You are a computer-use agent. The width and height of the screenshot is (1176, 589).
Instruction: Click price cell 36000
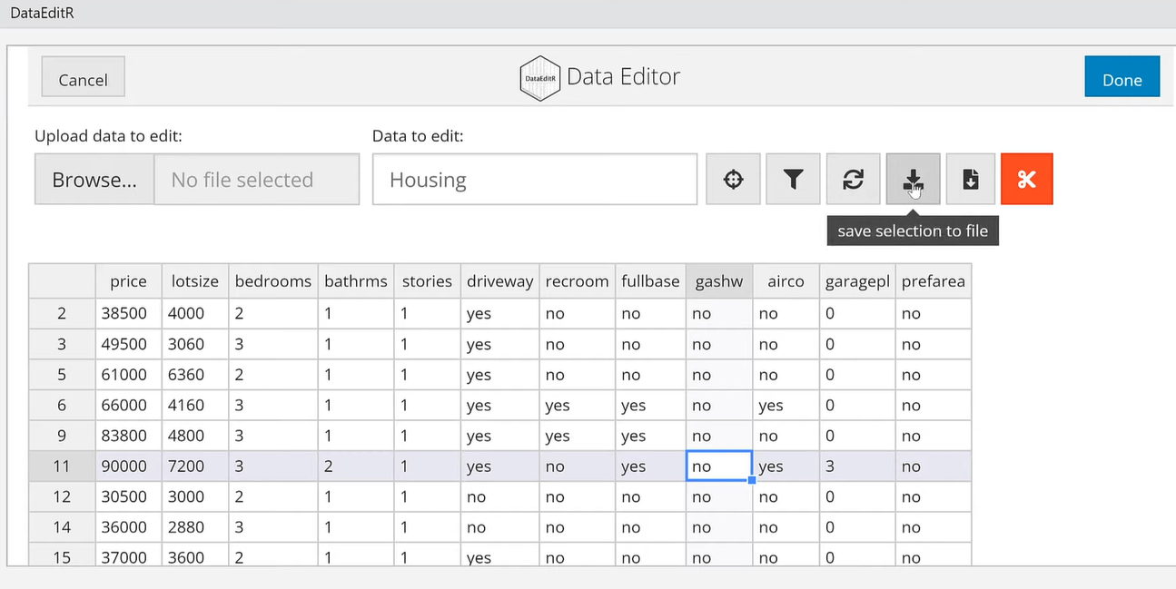129,526
